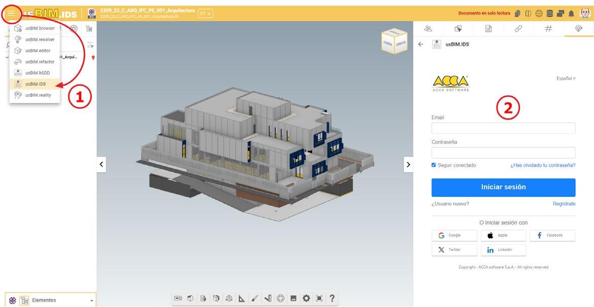Open the V1 version dropdown
The image size is (594, 307).
[x=205, y=14]
